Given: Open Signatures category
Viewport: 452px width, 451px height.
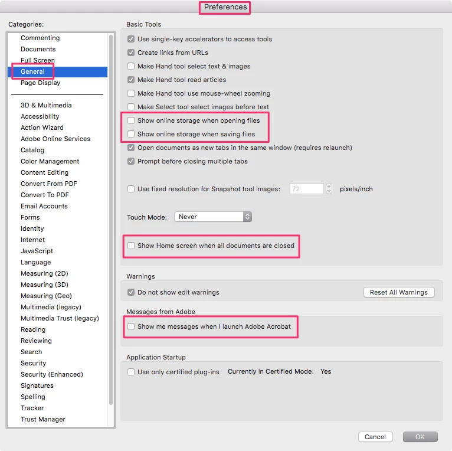Looking at the screenshot, I should coord(37,385).
